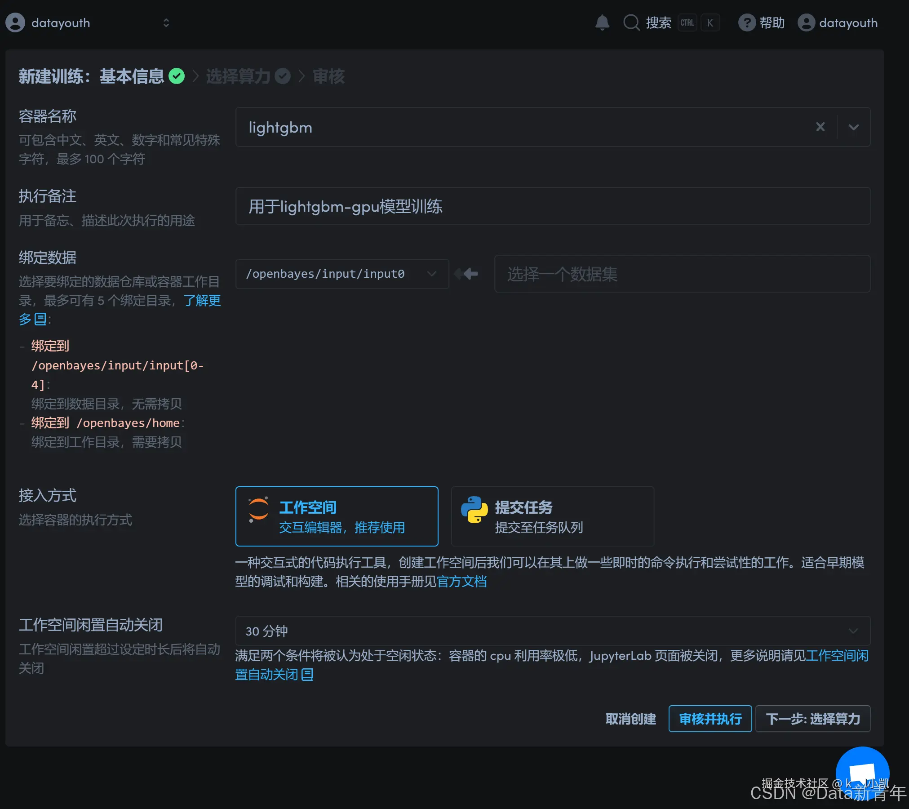The image size is (909, 809).
Task: Click the 审核并执行 button
Action: (709, 719)
